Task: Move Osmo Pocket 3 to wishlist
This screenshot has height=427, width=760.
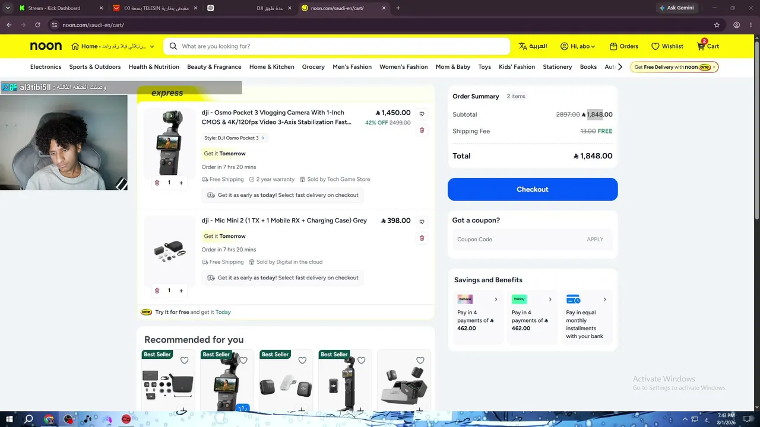Action: tap(422, 114)
